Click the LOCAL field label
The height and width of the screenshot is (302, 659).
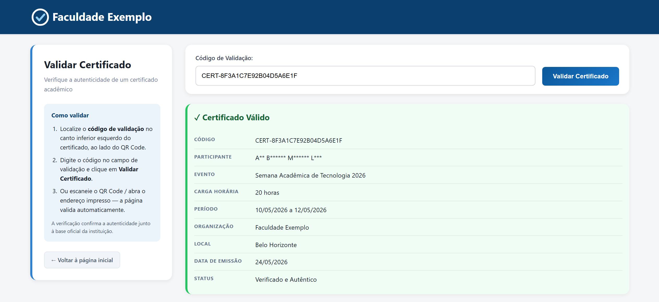click(x=203, y=244)
